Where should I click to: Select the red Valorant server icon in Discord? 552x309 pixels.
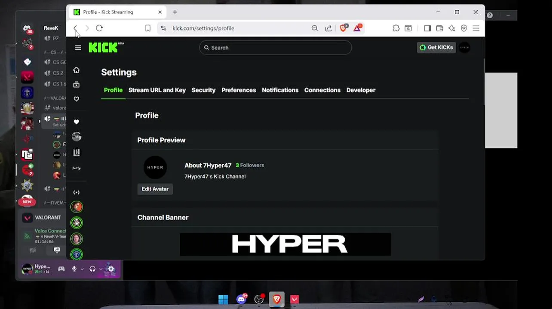click(27, 77)
